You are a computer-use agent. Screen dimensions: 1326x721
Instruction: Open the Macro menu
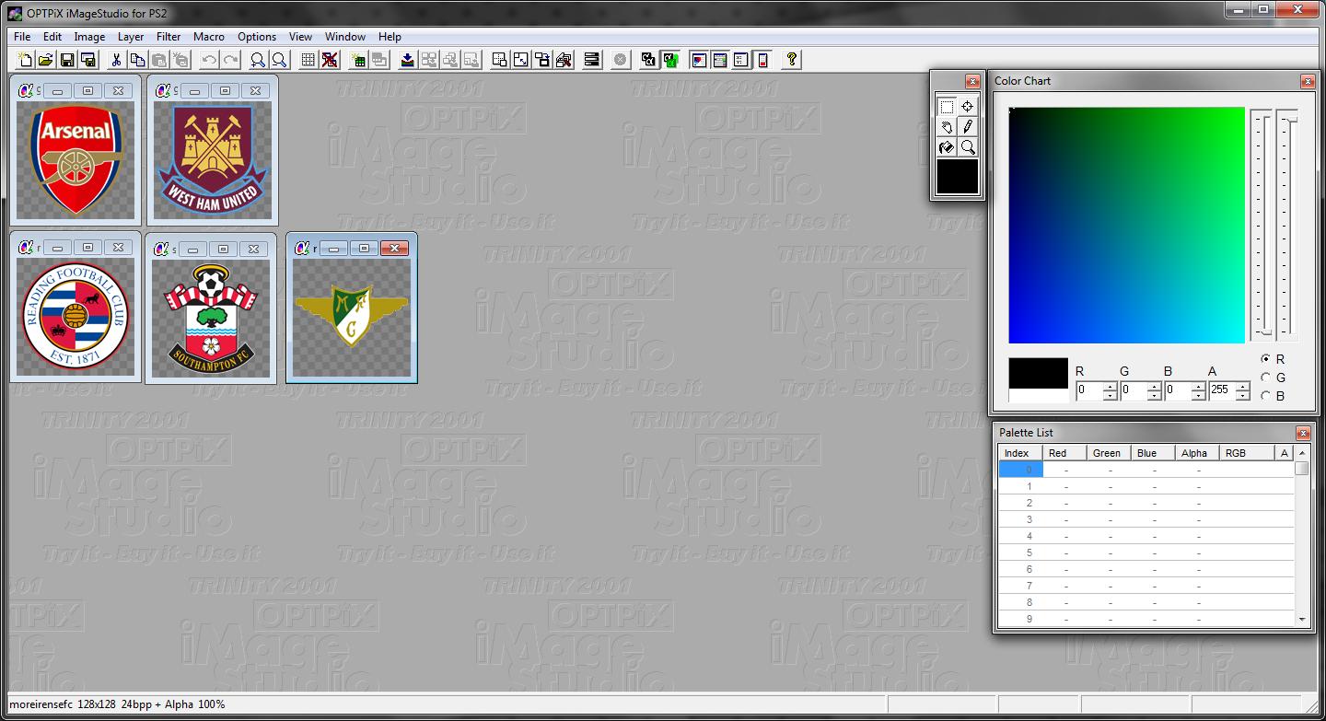coord(209,37)
